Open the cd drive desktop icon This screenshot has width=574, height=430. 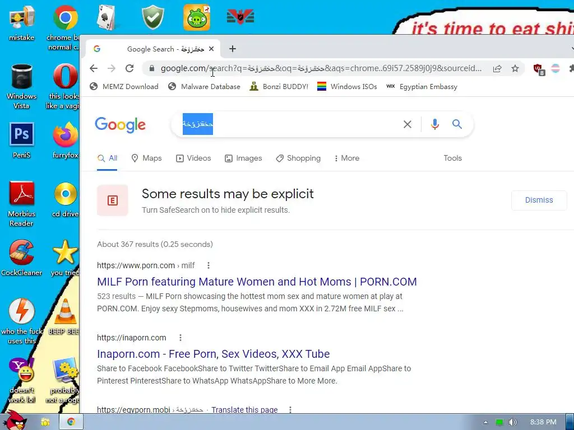click(66, 194)
